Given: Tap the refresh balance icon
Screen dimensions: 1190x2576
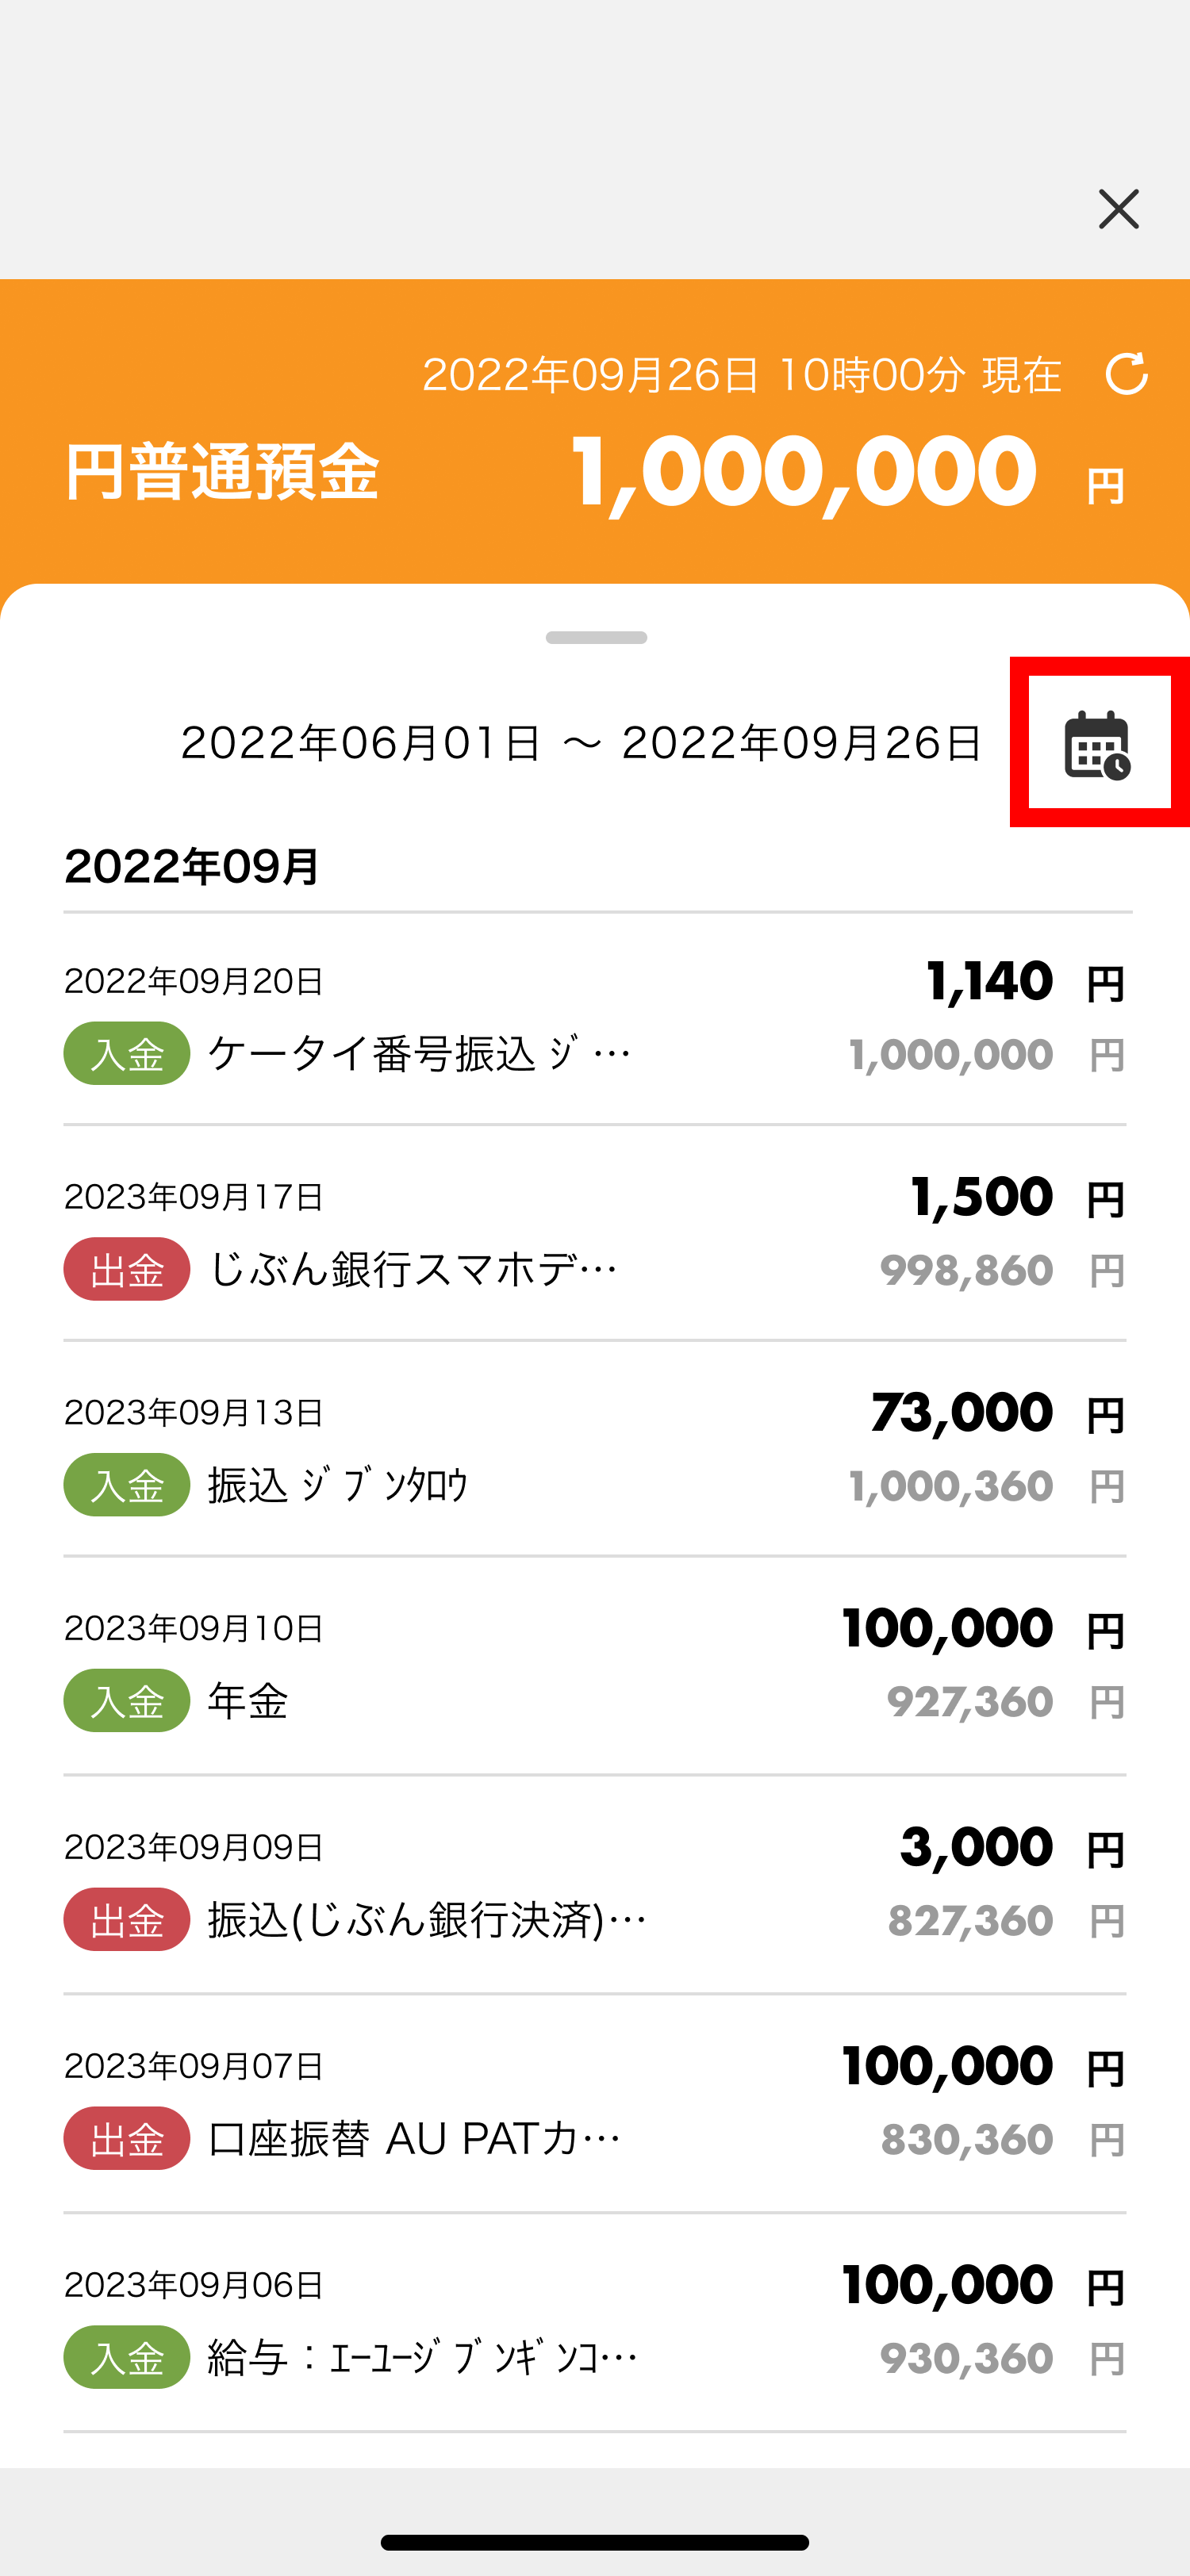Looking at the screenshot, I should [1126, 374].
